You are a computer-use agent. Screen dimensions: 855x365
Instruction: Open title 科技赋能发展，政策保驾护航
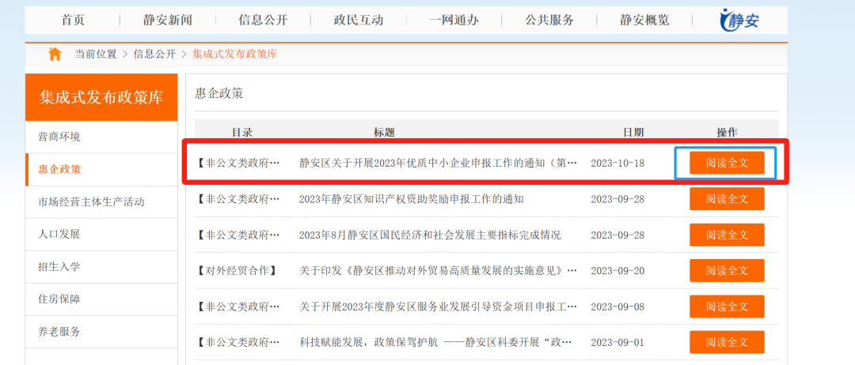click(435, 343)
